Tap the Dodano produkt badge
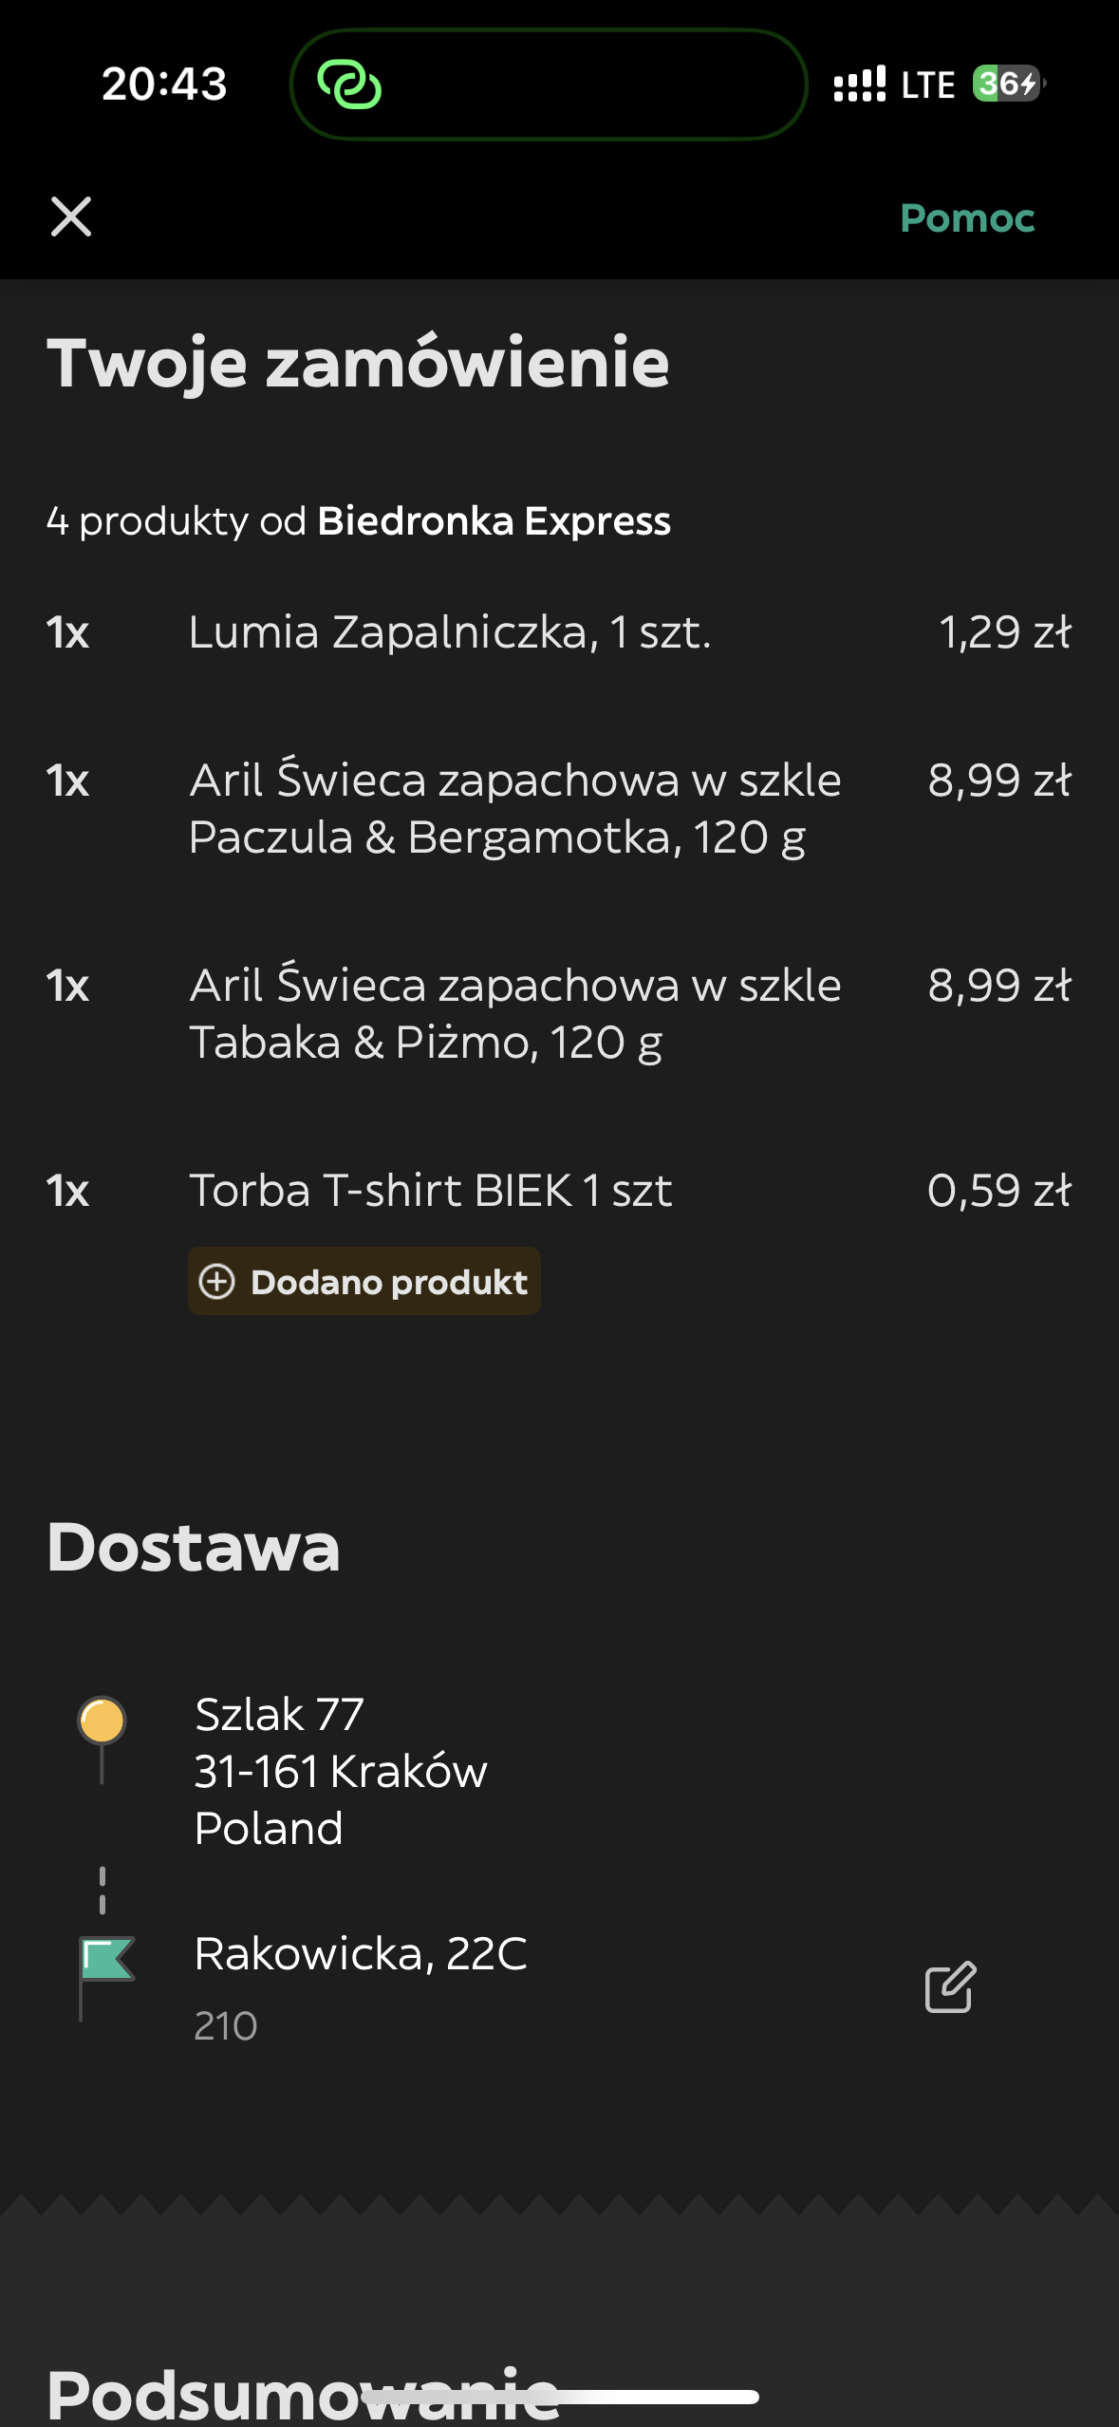 pyautogui.click(x=364, y=1282)
